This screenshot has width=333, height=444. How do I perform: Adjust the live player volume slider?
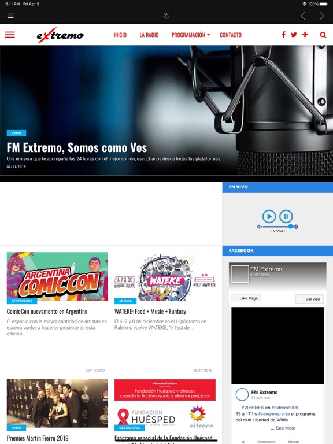tap(277, 227)
